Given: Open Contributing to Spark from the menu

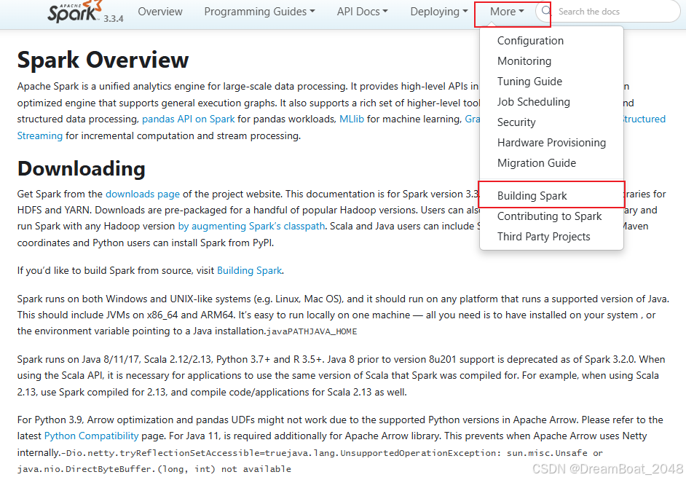Looking at the screenshot, I should pos(549,216).
